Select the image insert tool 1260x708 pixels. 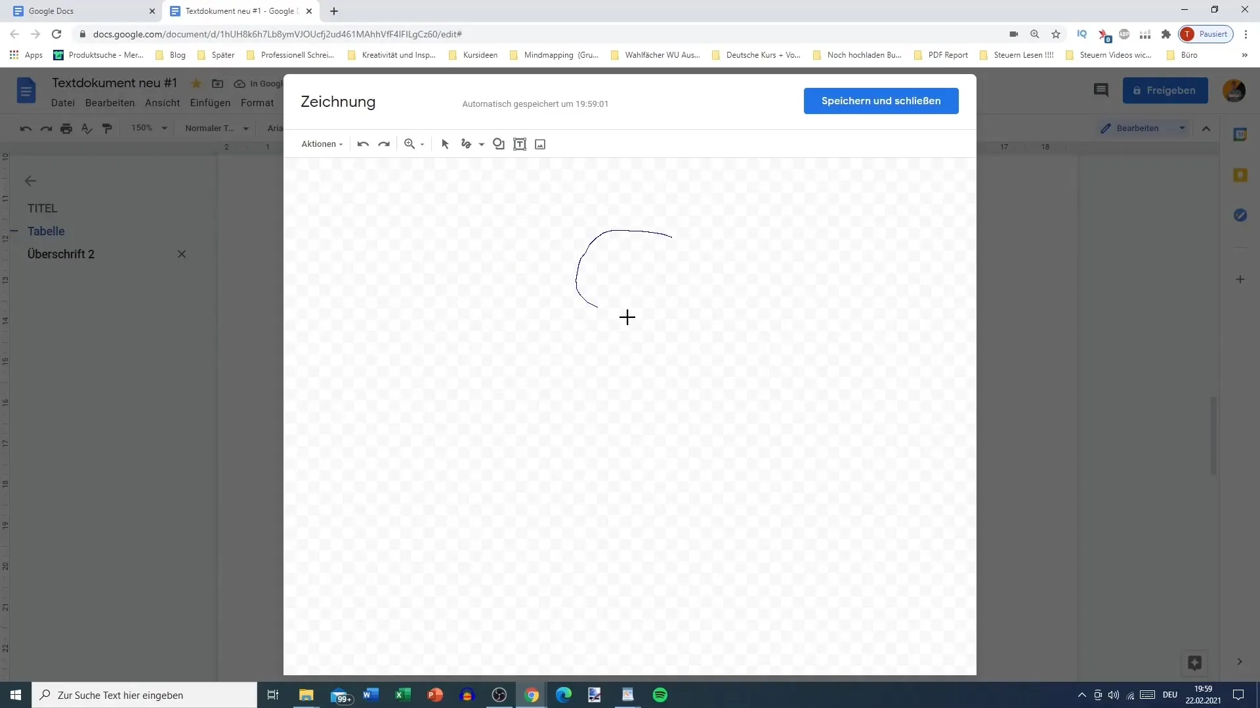(541, 144)
